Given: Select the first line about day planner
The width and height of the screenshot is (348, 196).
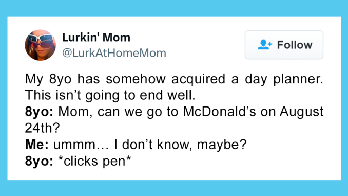Looking at the screenshot, I should tap(174, 79).
